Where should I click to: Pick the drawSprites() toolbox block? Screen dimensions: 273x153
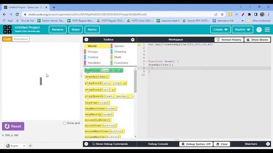97,76
